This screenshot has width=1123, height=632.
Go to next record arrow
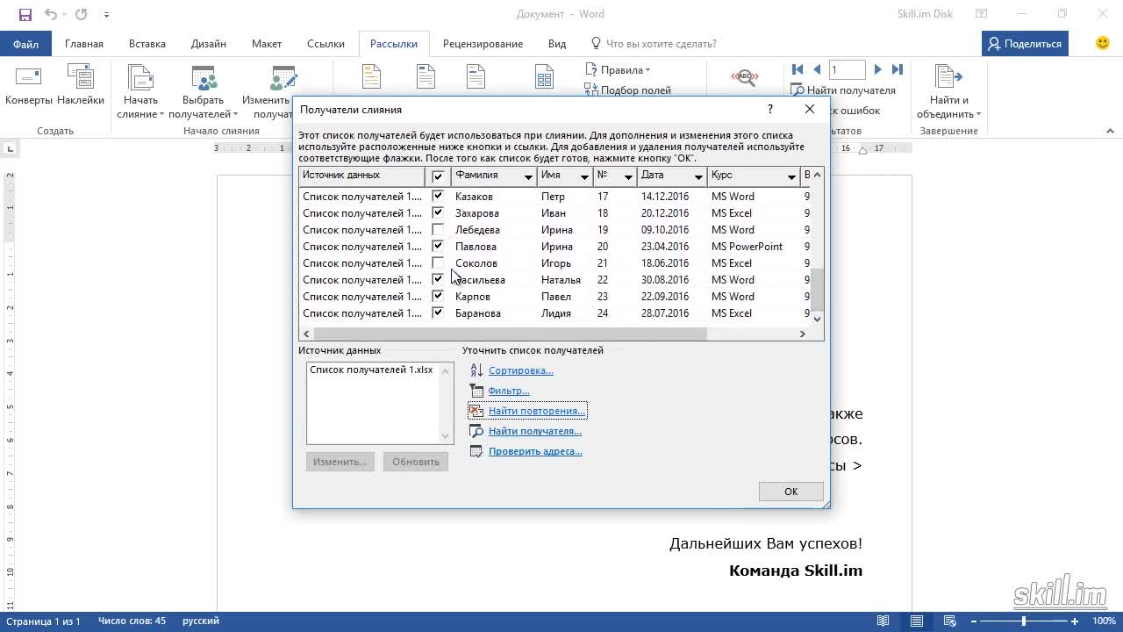pos(877,69)
